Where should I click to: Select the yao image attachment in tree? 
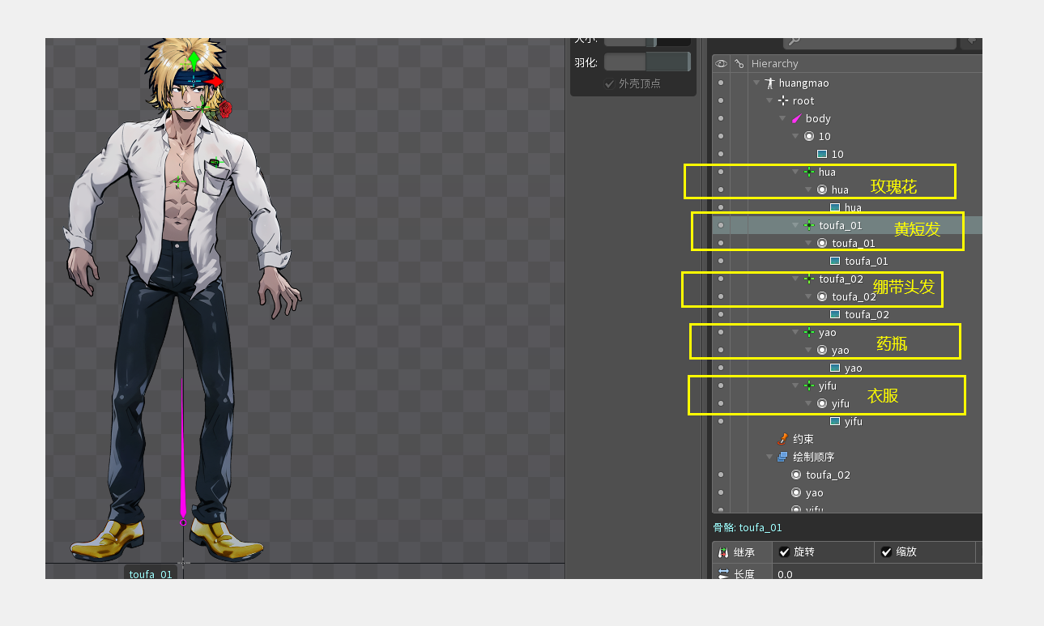[x=853, y=368]
